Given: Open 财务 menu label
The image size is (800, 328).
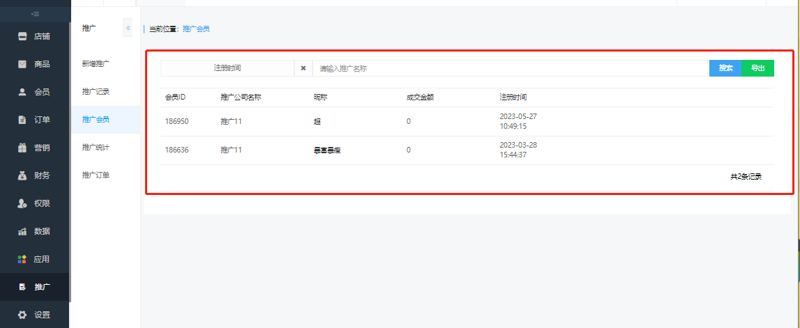Looking at the screenshot, I should [x=42, y=175].
